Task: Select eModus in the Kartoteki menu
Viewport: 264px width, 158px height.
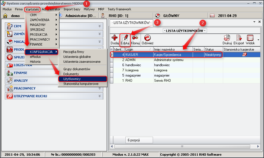Action: click(x=42, y=57)
